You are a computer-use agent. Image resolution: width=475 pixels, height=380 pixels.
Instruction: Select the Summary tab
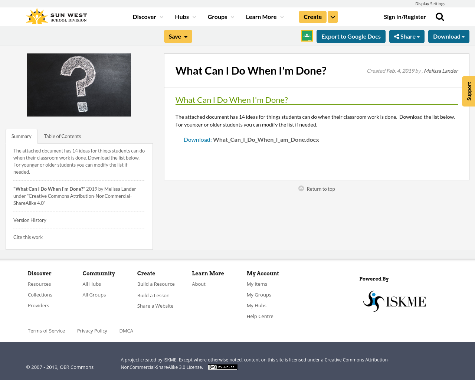(x=21, y=136)
